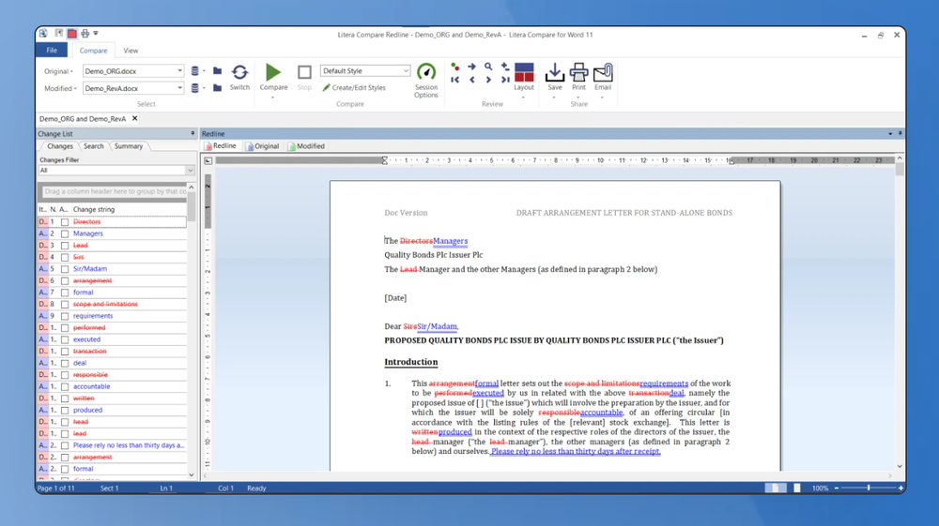939x526 pixels.
Task: Select the Changes tab in Change List
Action: click(60, 146)
